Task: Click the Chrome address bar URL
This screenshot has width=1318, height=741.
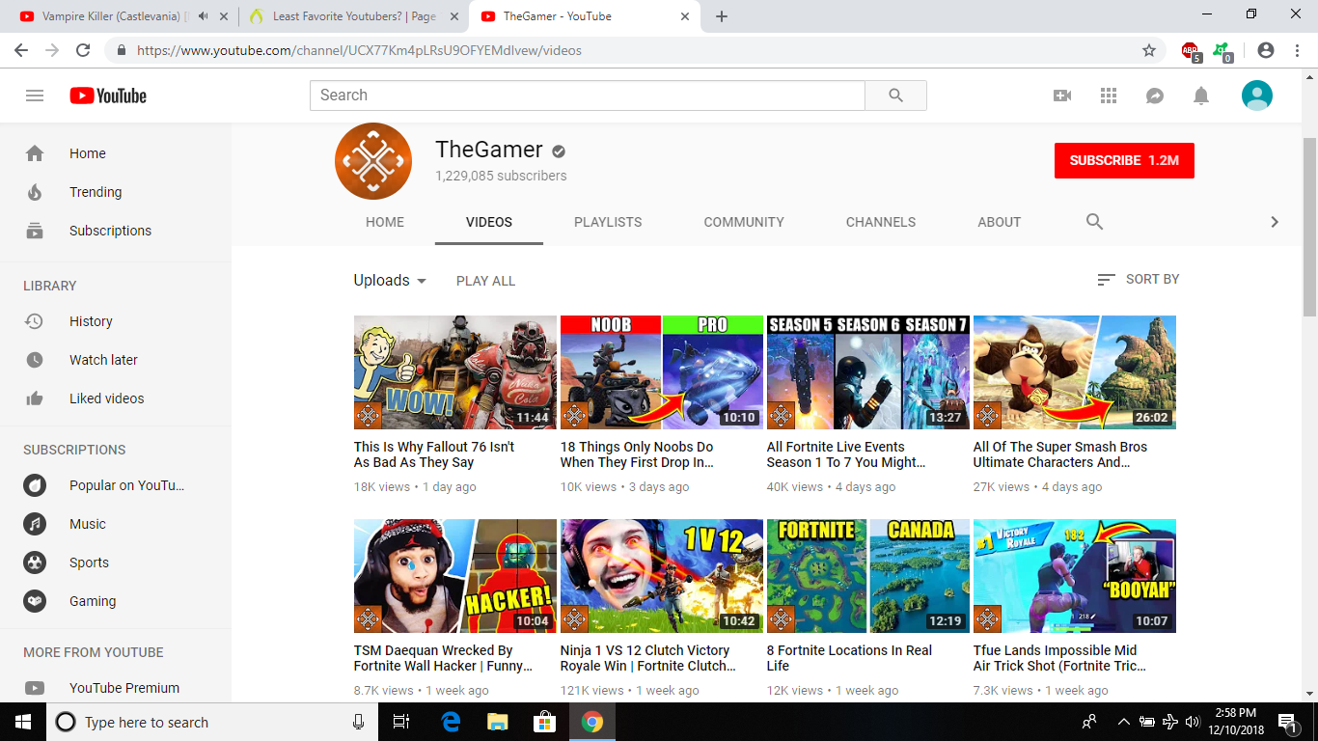Action: [x=359, y=50]
